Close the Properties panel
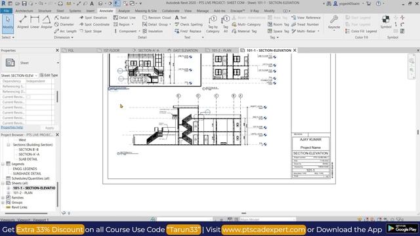Image resolution: width=420 pixels, height=236 pixels. point(57,50)
